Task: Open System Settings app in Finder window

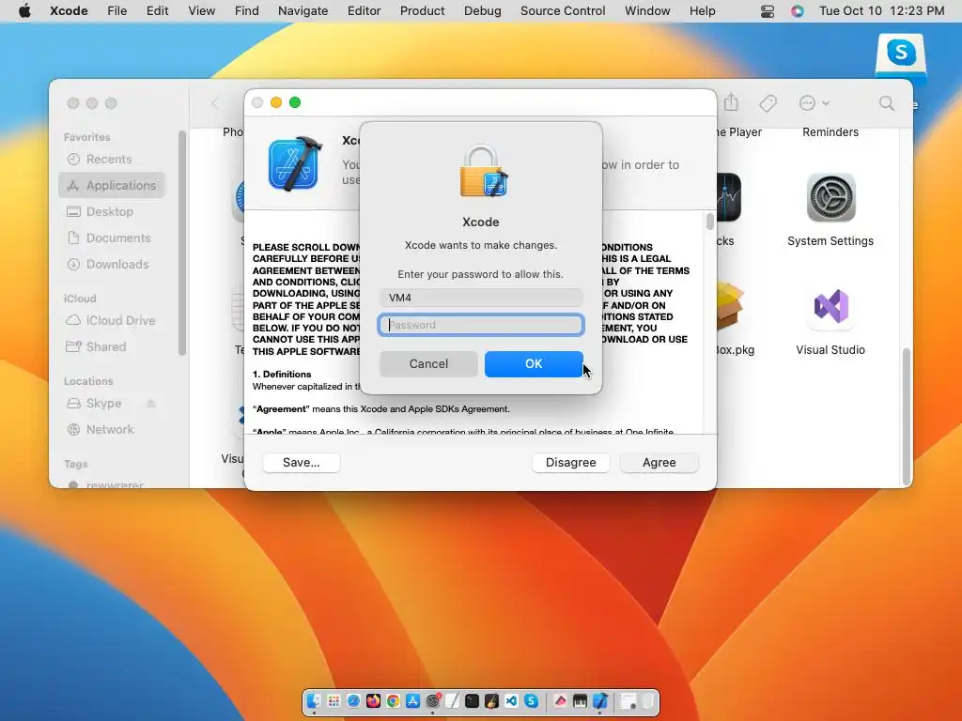Action: click(830, 197)
